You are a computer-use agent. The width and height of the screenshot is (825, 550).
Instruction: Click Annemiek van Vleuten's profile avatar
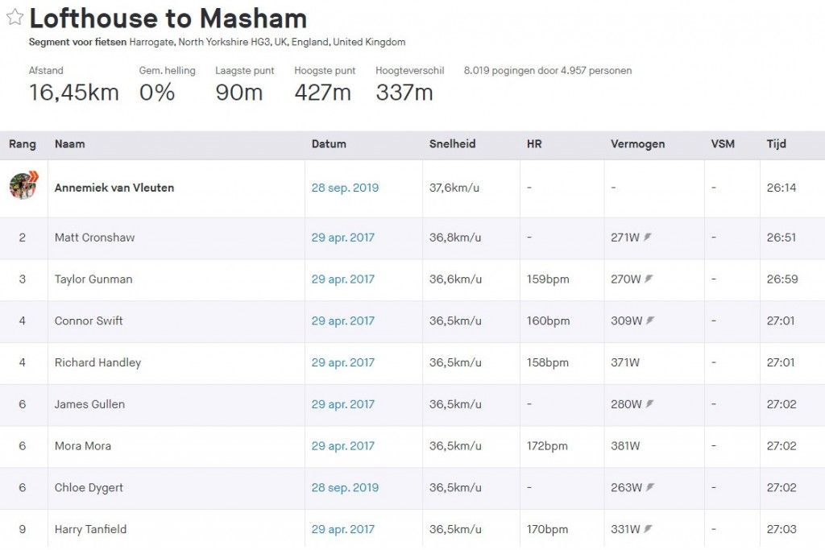(x=23, y=185)
